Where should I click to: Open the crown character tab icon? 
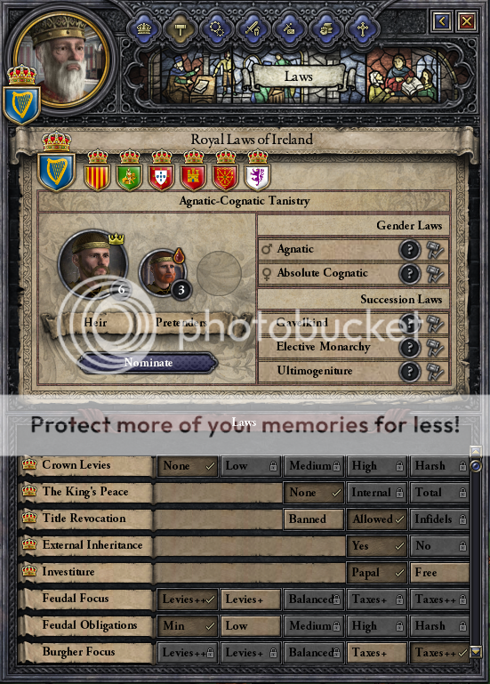[143, 29]
